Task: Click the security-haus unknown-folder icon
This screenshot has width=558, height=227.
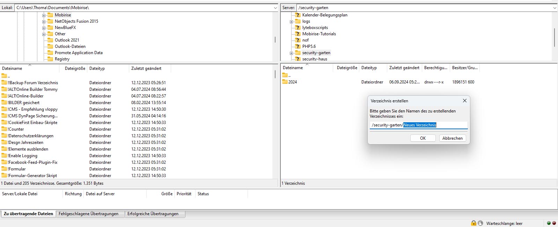Action: click(298, 59)
